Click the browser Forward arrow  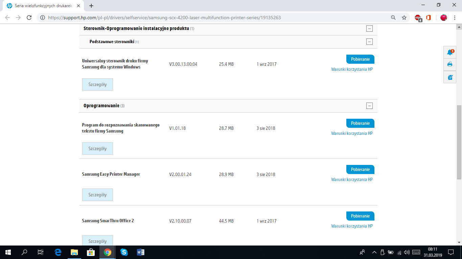click(x=18, y=18)
